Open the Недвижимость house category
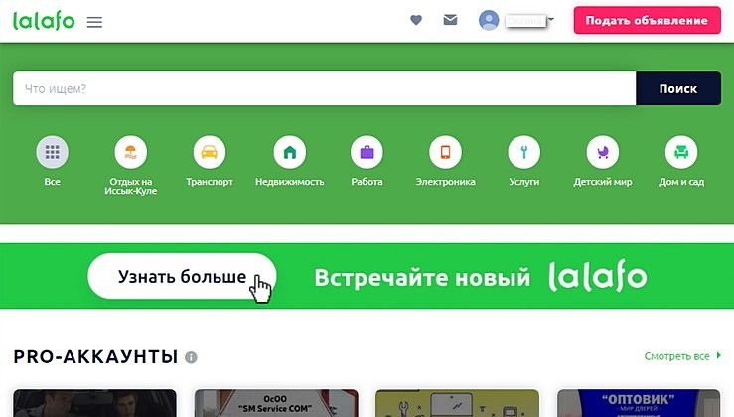Viewport: 734px width, 417px height. coord(290,152)
